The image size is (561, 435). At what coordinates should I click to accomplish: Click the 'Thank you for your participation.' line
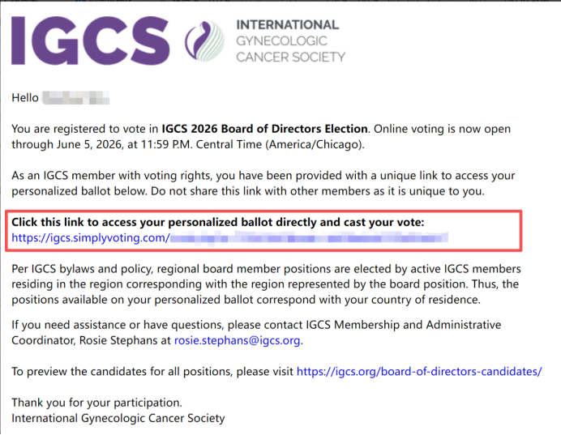tap(97, 403)
